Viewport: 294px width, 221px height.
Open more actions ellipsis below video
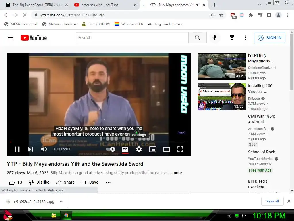coord(108,182)
